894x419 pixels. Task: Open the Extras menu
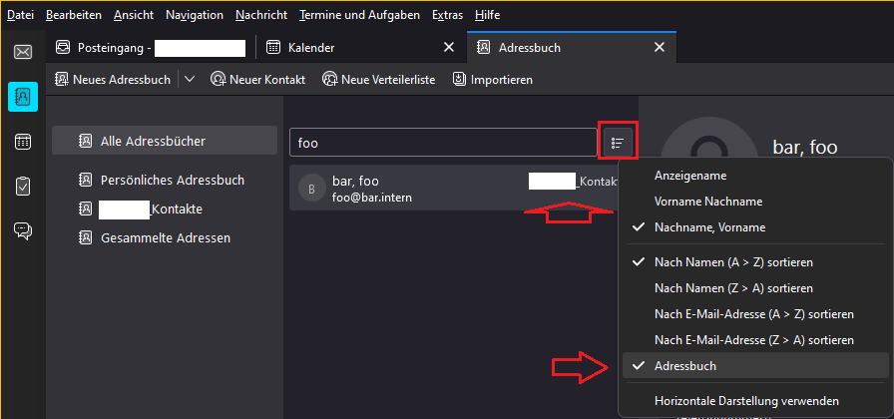(x=448, y=15)
